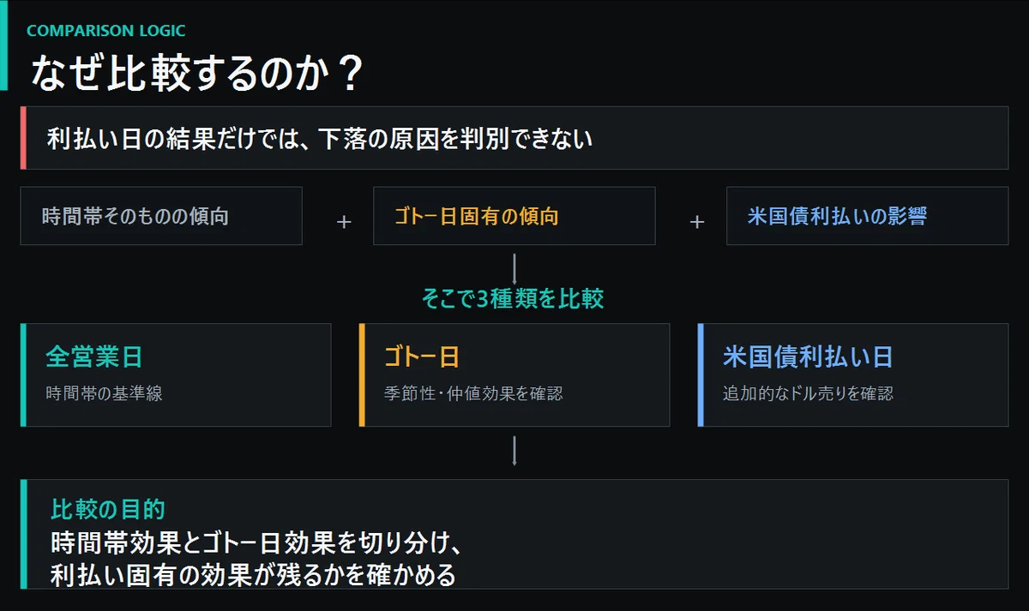Click the subtitle 時間帯の基準線
The width and height of the screenshot is (1029, 611).
[x=104, y=394]
